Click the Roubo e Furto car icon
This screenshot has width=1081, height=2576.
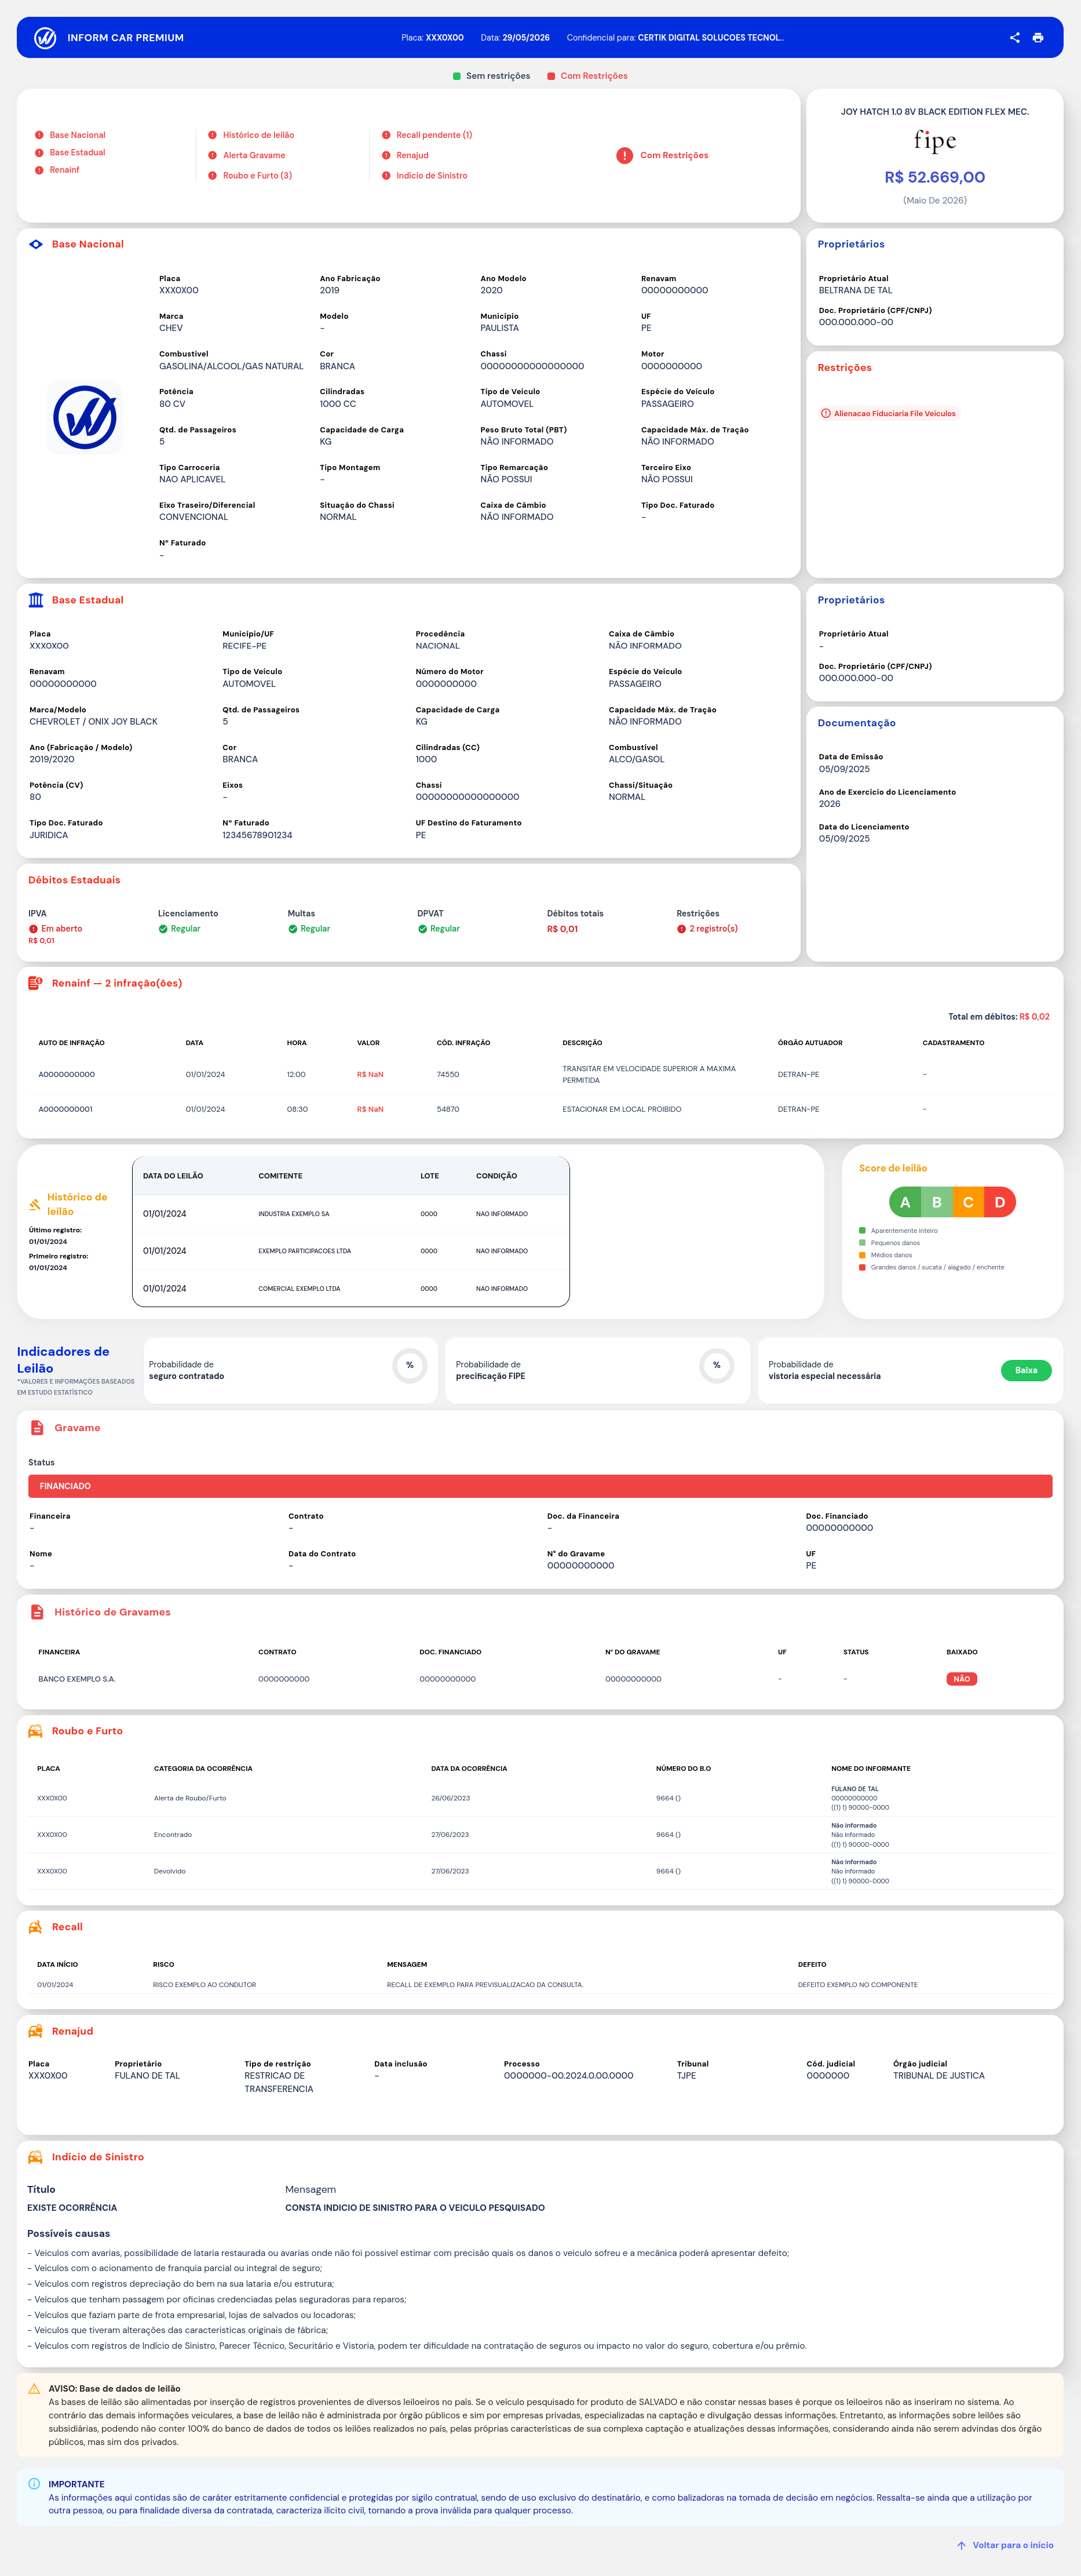pyautogui.click(x=35, y=1731)
